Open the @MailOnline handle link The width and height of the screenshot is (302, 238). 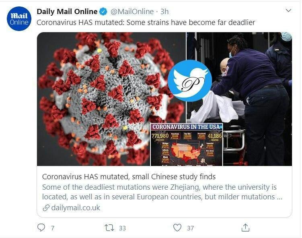132,12
